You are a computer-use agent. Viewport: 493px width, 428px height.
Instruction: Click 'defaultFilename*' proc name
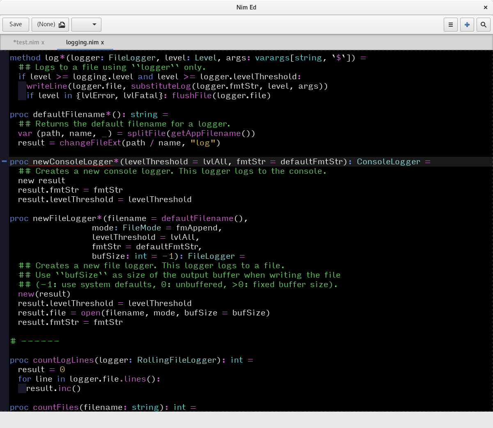(72, 115)
